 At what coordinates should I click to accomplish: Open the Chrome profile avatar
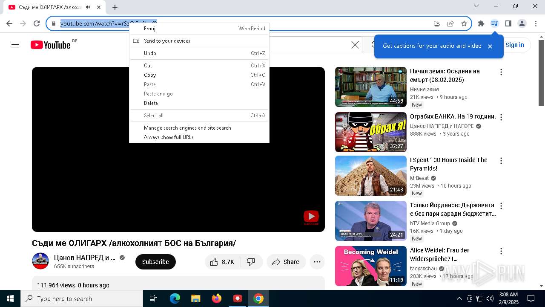(522, 23)
